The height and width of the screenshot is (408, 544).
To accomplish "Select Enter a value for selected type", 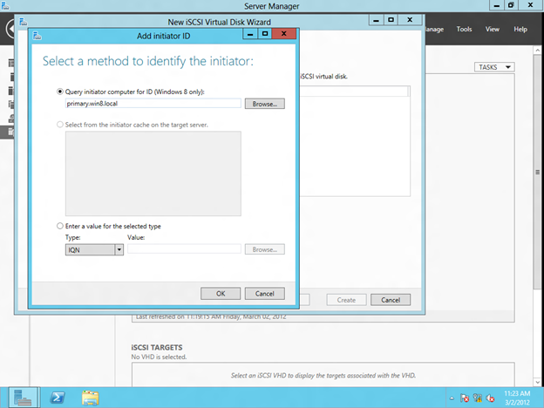I will [x=60, y=226].
